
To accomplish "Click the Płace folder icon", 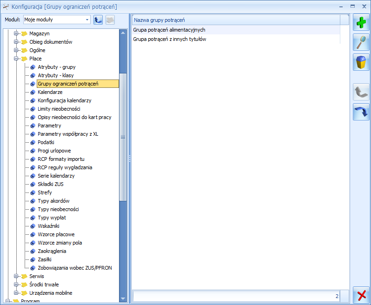I will click(24, 59).
